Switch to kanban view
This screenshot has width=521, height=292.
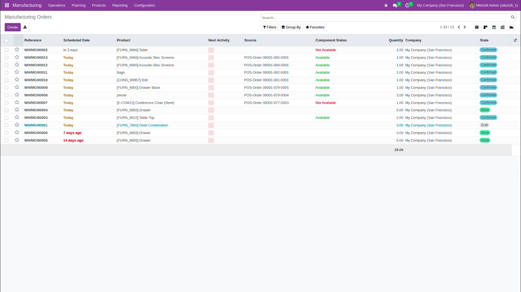tap(485, 27)
